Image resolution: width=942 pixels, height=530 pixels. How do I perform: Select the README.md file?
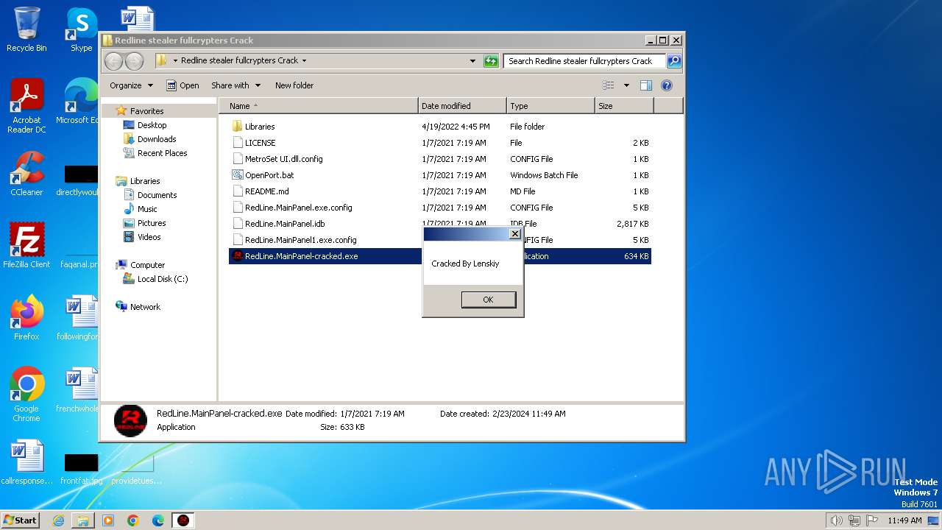[440, 191]
